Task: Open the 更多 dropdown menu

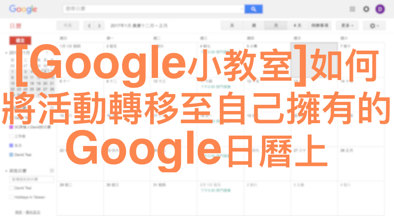Action: [347, 26]
